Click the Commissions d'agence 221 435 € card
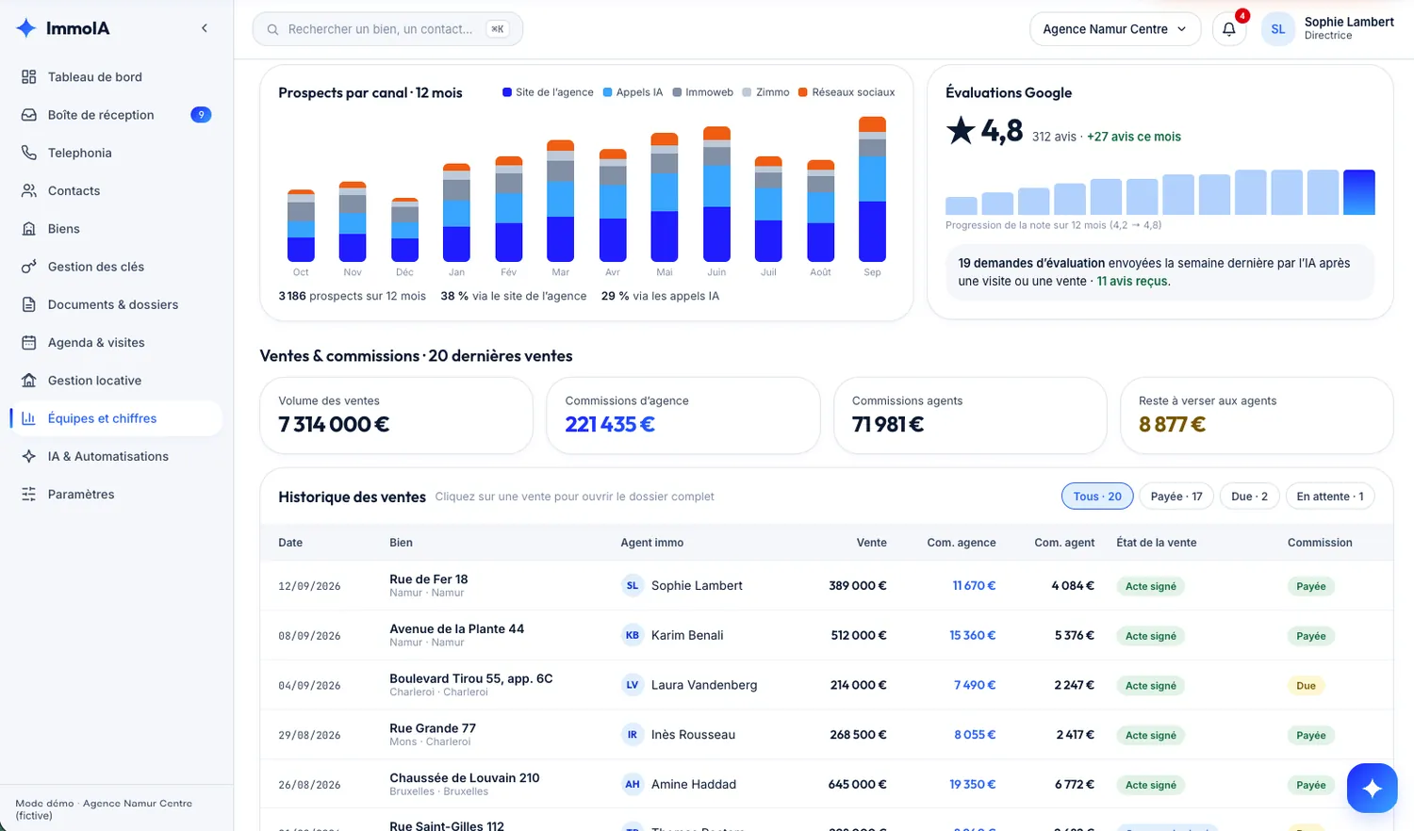 (x=682, y=415)
